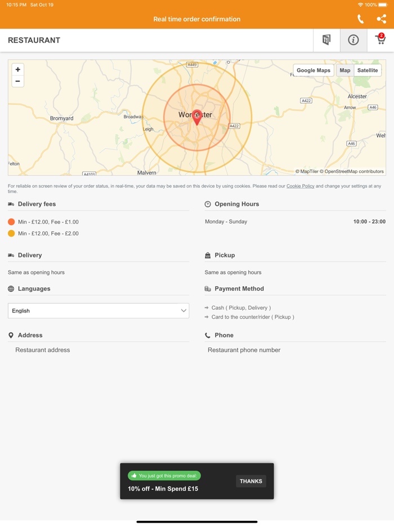
Task: Click the promo deal green badge
Action: coord(164,476)
